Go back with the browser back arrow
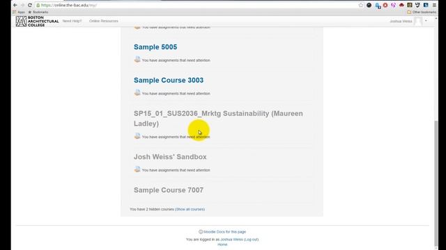 (15, 5)
